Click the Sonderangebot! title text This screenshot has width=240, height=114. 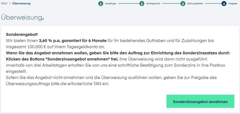tap(22, 35)
